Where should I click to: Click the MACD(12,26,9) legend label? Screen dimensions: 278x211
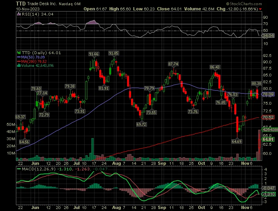39,169
